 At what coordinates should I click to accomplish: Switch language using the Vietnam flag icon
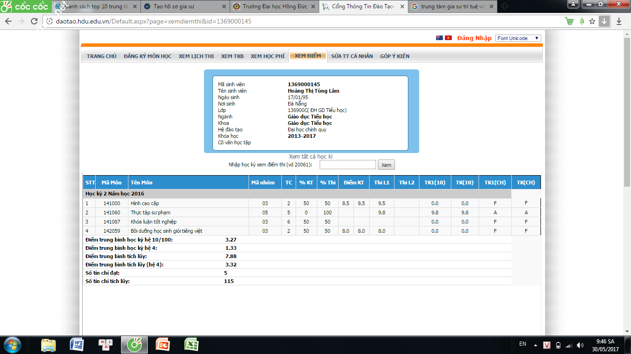click(x=448, y=38)
